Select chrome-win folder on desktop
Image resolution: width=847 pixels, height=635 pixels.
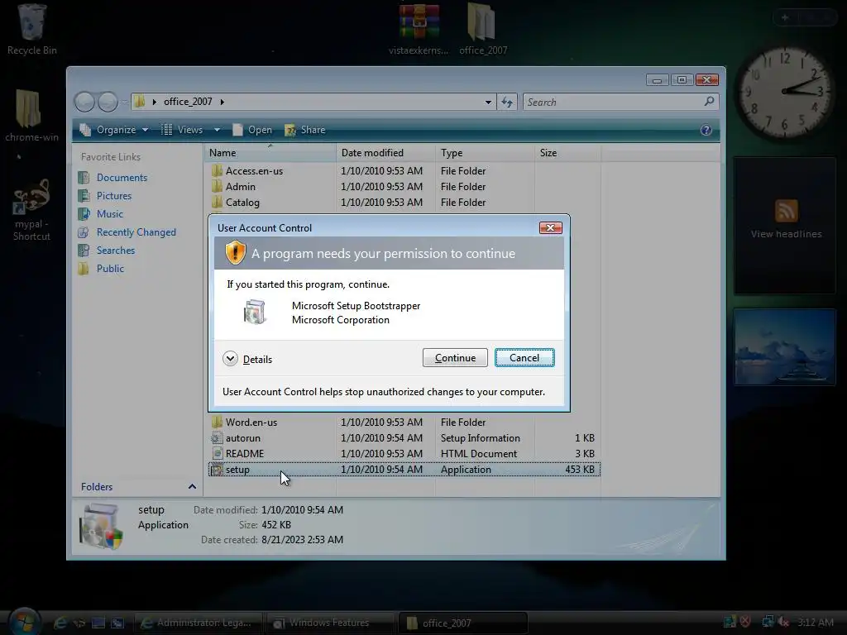point(31,116)
